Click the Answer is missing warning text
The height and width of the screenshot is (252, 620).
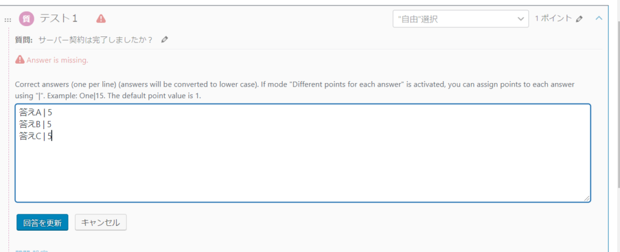click(58, 60)
